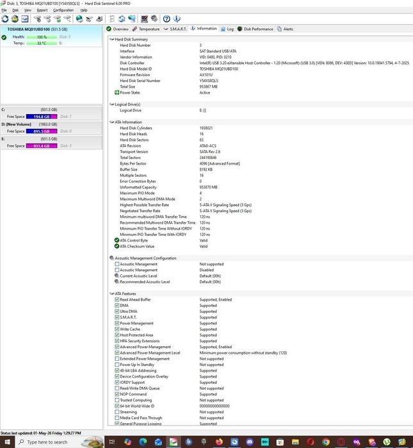
Task: Collapse the Hard Disk Summary section
Action: pos(112,39)
